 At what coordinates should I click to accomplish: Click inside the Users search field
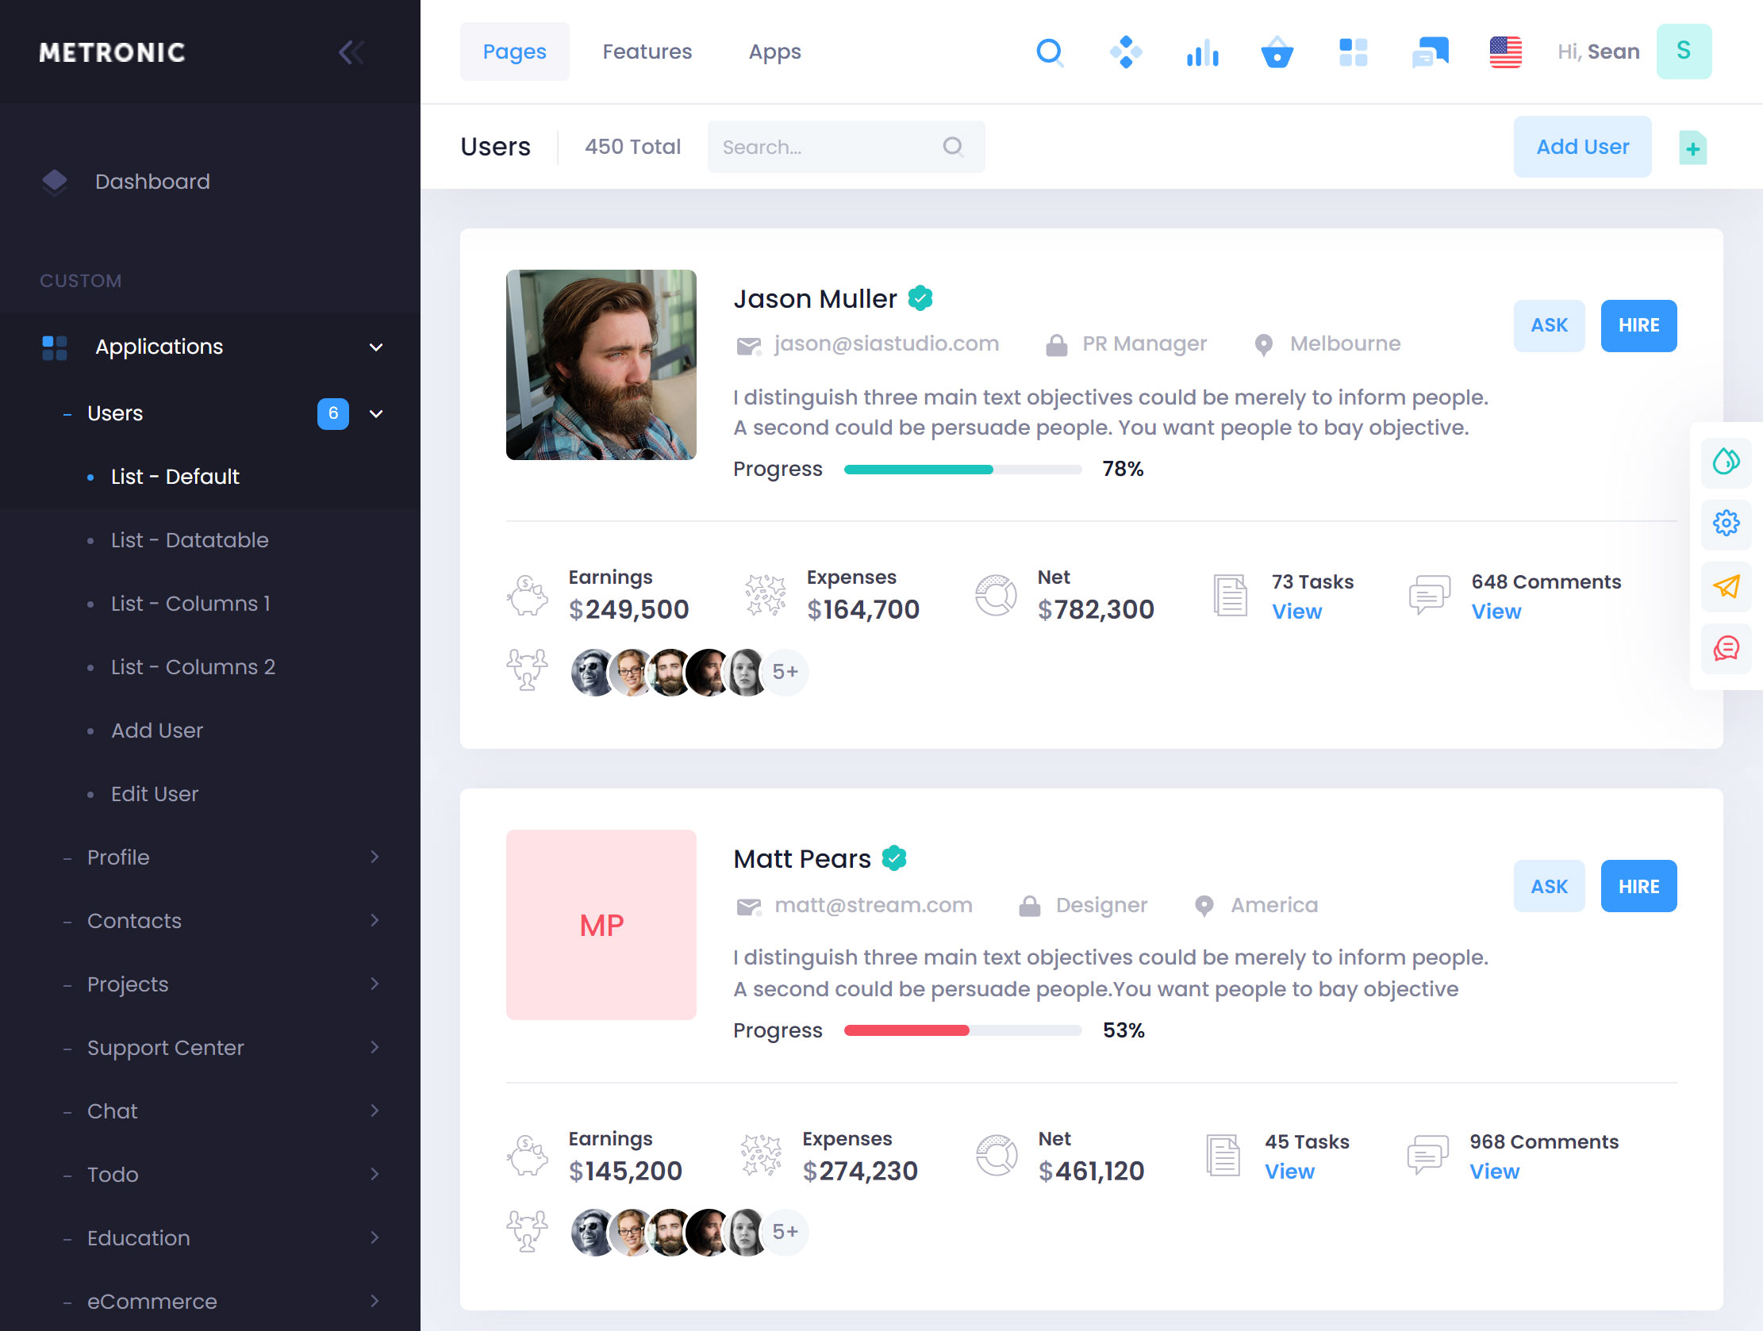pyautogui.click(x=829, y=147)
